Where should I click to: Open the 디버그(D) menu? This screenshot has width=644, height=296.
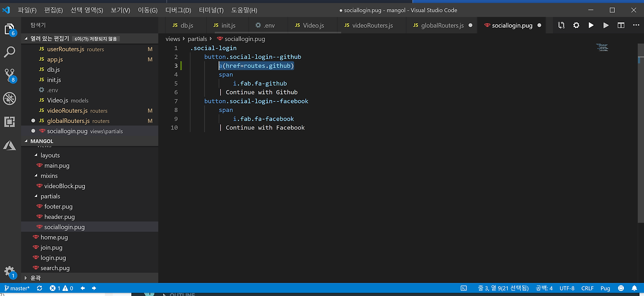click(x=178, y=10)
